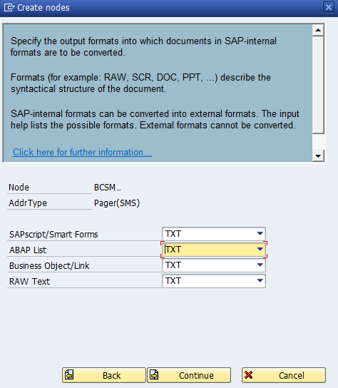Click the help text scroll down arrow

pos(318,155)
